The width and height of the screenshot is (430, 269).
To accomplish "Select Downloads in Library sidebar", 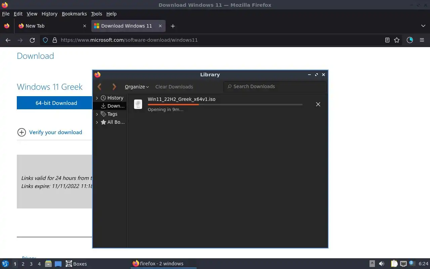I will [113, 106].
